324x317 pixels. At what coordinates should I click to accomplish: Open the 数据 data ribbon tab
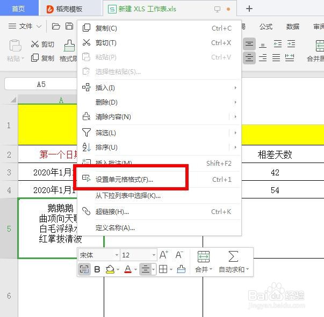tap(293, 26)
